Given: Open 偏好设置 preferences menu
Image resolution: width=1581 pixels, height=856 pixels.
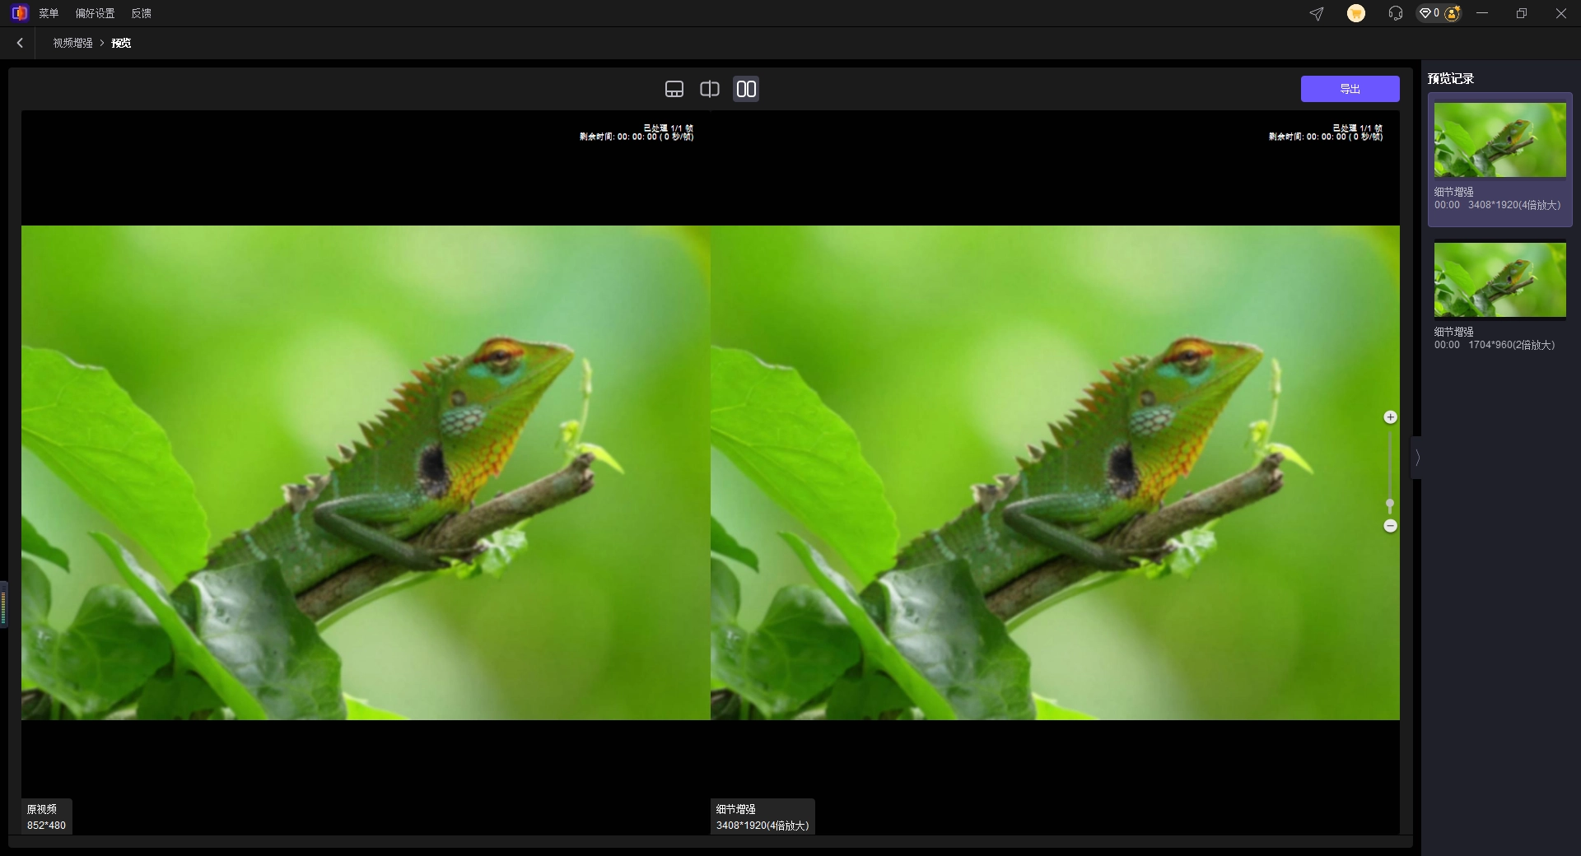Looking at the screenshot, I should [x=95, y=13].
